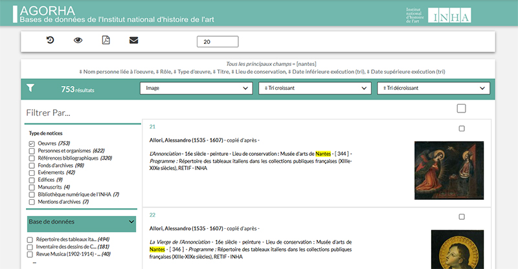Check Mentions d'archives filter
518x269 pixels.
click(32, 202)
